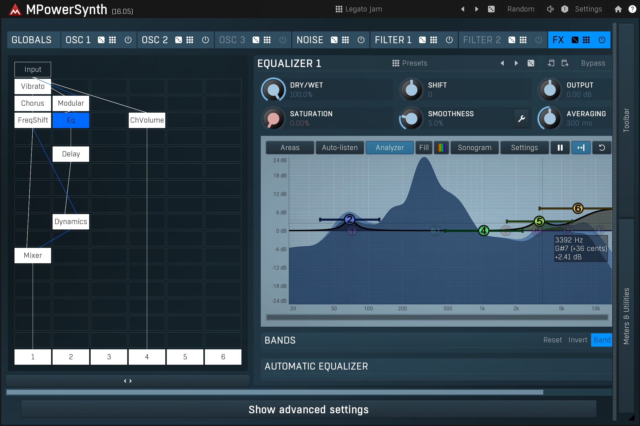Toggle FILTER 1 power button

pyautogui.click(x=449, y=40)
